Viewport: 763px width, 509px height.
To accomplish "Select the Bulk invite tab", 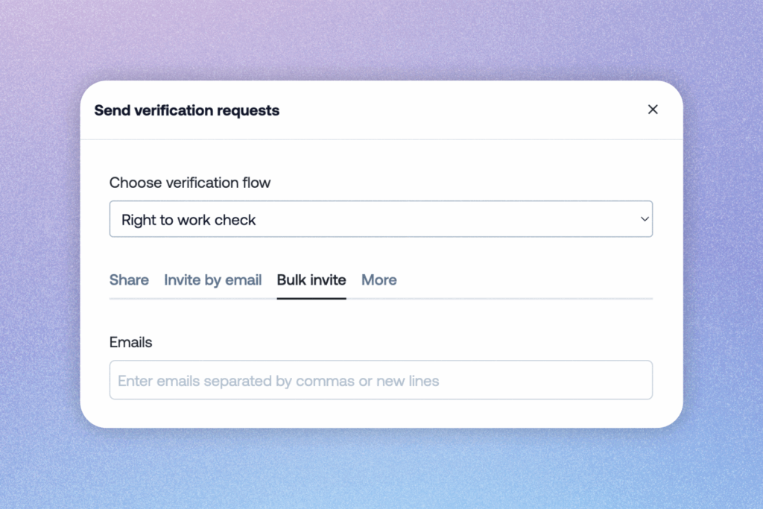I will click(311, 280).
